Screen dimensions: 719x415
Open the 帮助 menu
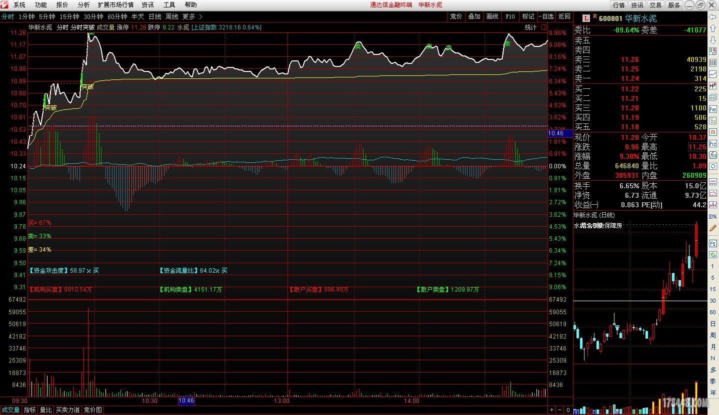point(191,4)
